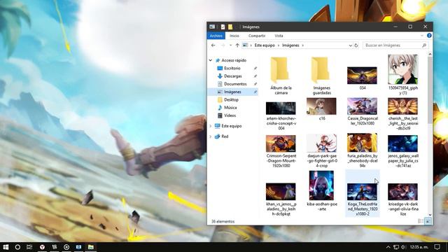The width and height of the screenshot is (448, 252).
Task: Select the khan_vs_jenos_paladins image
Action: click(x=281, y=199)
